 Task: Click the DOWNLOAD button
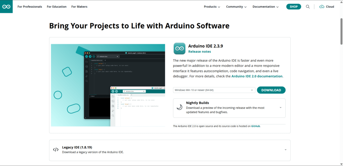pyautogui.click(x=271, y=90)
